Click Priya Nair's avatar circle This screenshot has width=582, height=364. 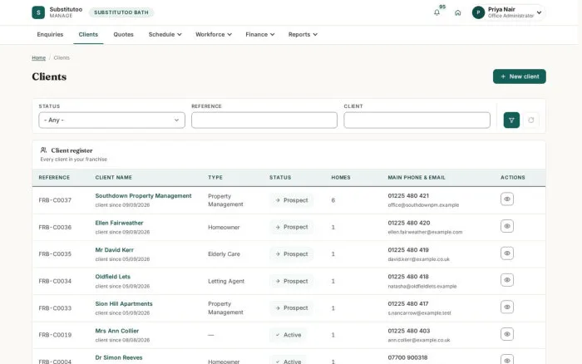[x=478, y=12]
